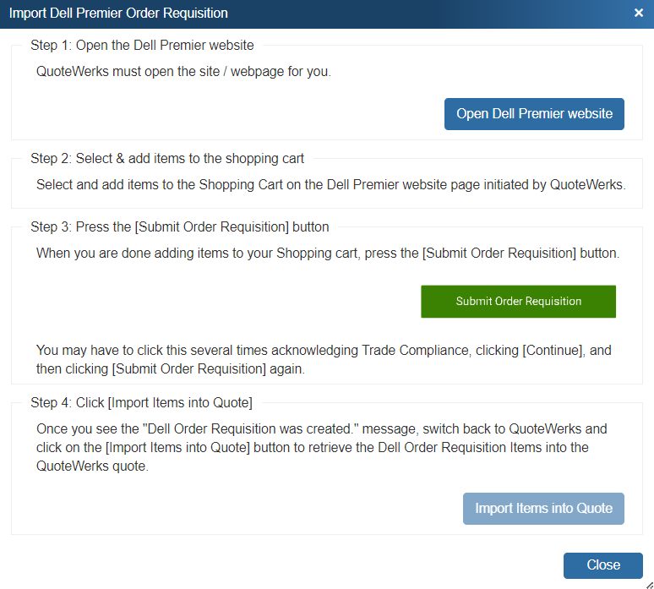
Task: Click the 'Select and add items to the Shopping Cart' text
Action: [x=330, y=183]
